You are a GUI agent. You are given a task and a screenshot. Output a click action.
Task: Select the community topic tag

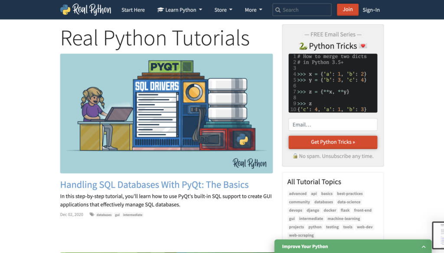(299, 202)
